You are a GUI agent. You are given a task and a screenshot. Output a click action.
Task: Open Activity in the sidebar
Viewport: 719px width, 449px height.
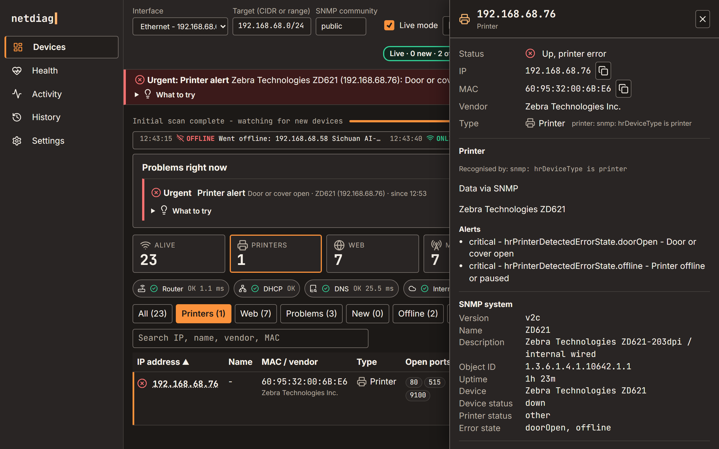click(x=62, y=94)
